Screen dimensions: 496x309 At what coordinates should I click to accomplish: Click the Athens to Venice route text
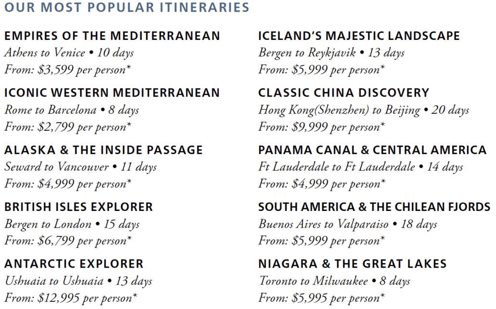click(x=69, y=52)
